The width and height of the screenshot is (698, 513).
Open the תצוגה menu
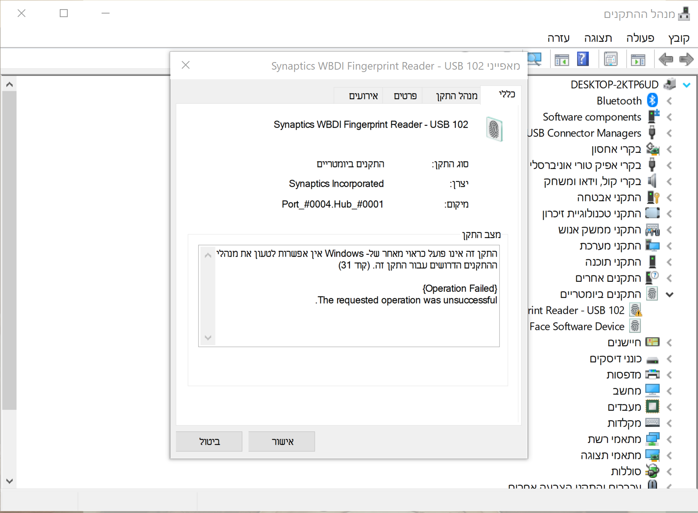(x=598, y=38)
